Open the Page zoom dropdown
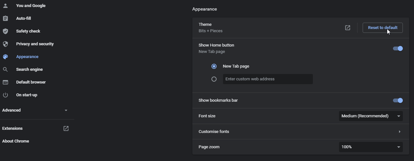414x161 pixels. point(371,147)
